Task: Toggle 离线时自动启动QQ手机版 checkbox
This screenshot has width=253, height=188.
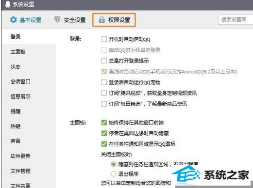Action: click(104, 72)
